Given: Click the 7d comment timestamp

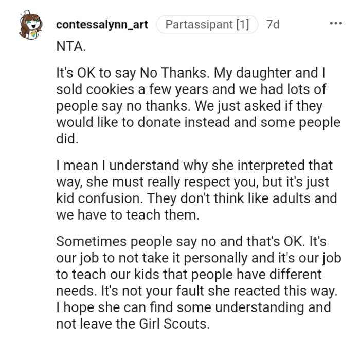Looking at the screenshot, I should point(273,24).
